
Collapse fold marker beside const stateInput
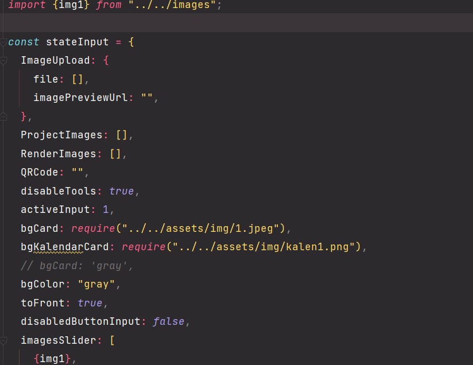3,42
